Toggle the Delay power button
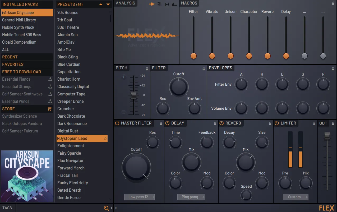The height and width of the screenshot is (212, 337). coord(167,123)
